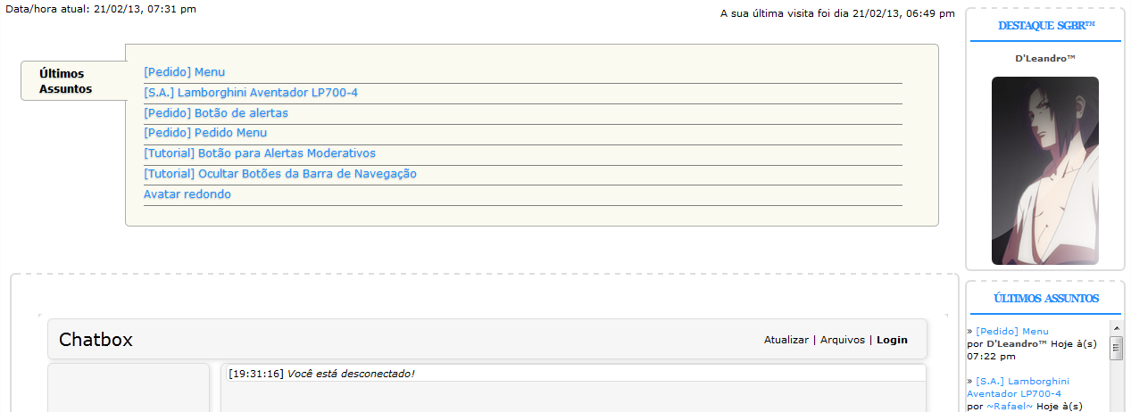Open the Avatar redondo topic
Screen dimensions: 1131x412
(x=187, y=194)
